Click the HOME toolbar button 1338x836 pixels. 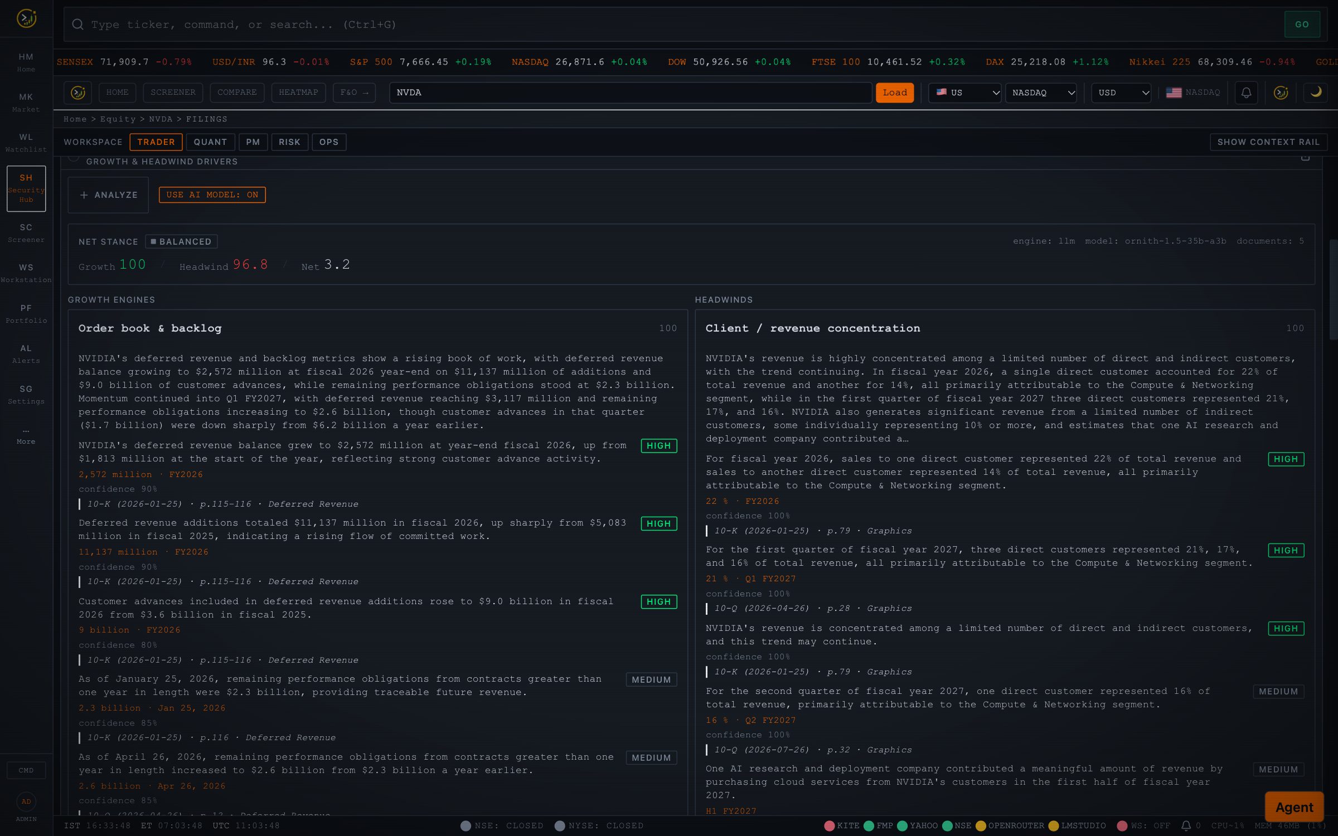tap(117, 93)
